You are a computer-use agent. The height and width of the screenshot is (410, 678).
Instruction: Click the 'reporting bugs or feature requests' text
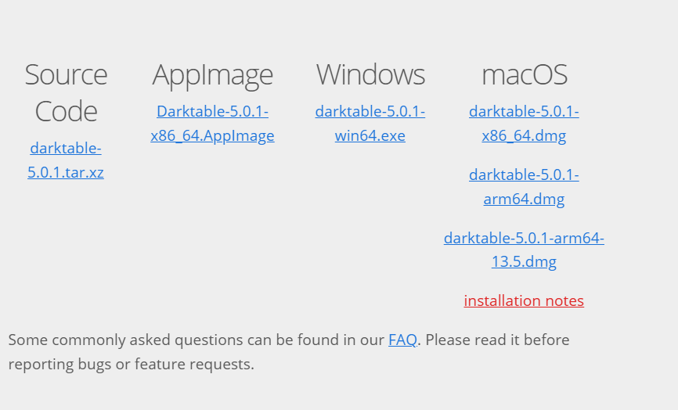131,364
